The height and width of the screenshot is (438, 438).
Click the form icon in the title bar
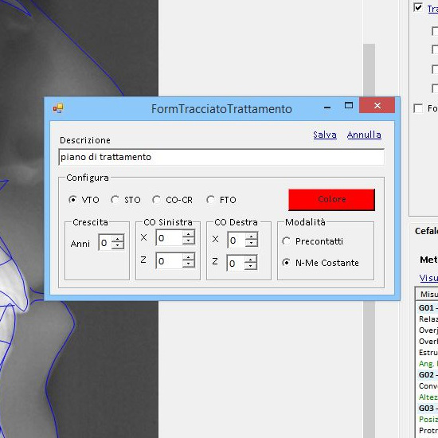coord(58,108)
